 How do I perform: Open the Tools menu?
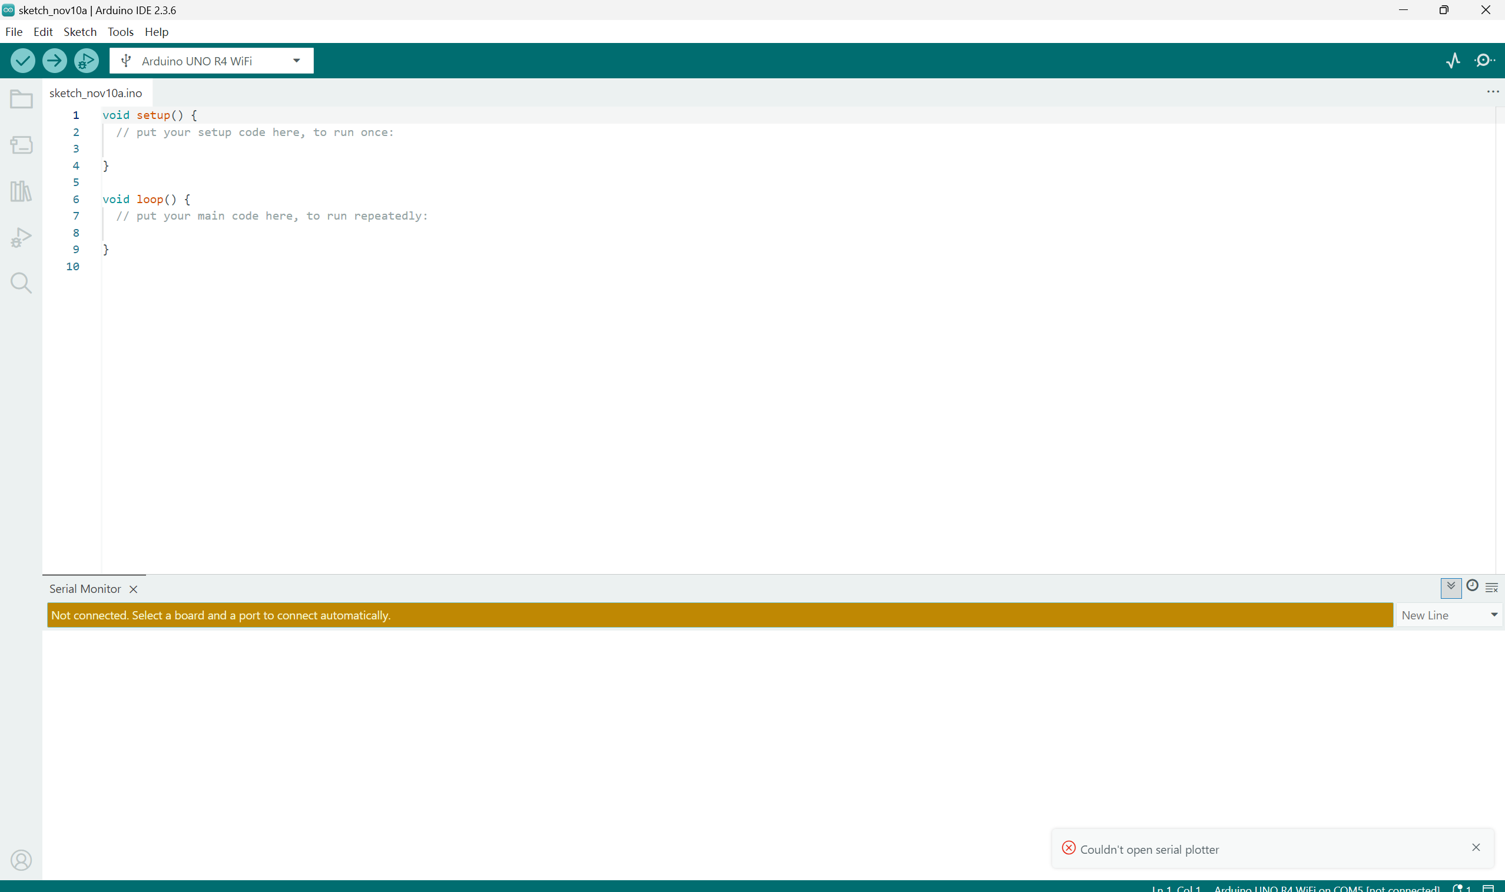tap(120, 32)
